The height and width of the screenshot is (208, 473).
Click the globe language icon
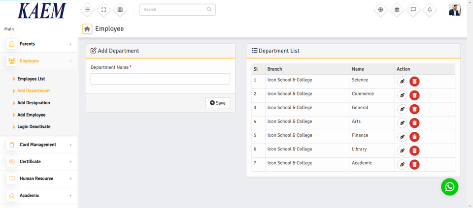(380, 10)
